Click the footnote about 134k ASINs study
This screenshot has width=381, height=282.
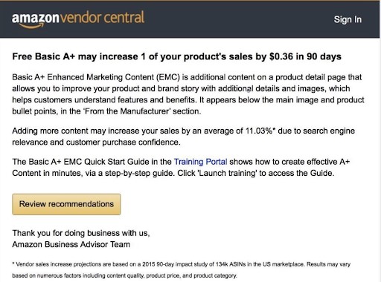pyautogui.click(x=181, y=264)
